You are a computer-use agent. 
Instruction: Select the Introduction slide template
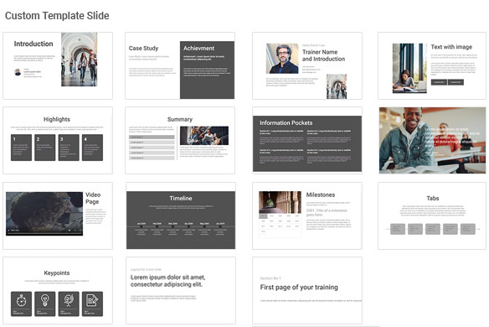pyautogui.click(x=58, y=65)
